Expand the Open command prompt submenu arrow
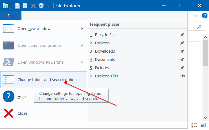The width and height of the screenshot is (209, 130). 82,45
